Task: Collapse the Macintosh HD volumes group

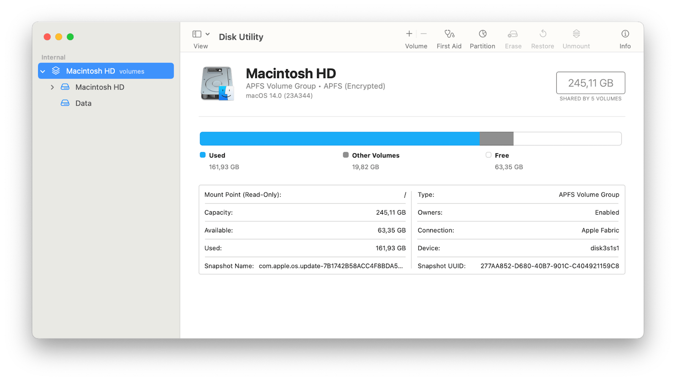Action: click(x=43, y=71)
